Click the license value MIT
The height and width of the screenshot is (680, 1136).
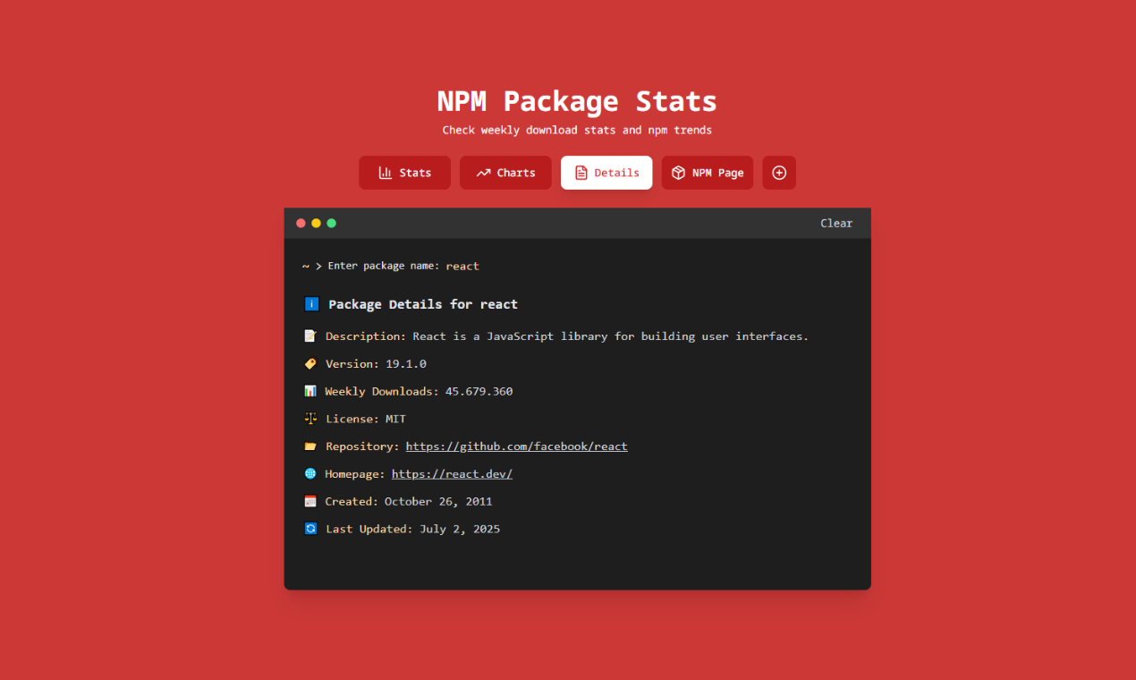click(395, 419)
